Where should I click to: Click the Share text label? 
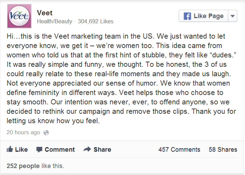pyautogui.click(x=102, y=150)
